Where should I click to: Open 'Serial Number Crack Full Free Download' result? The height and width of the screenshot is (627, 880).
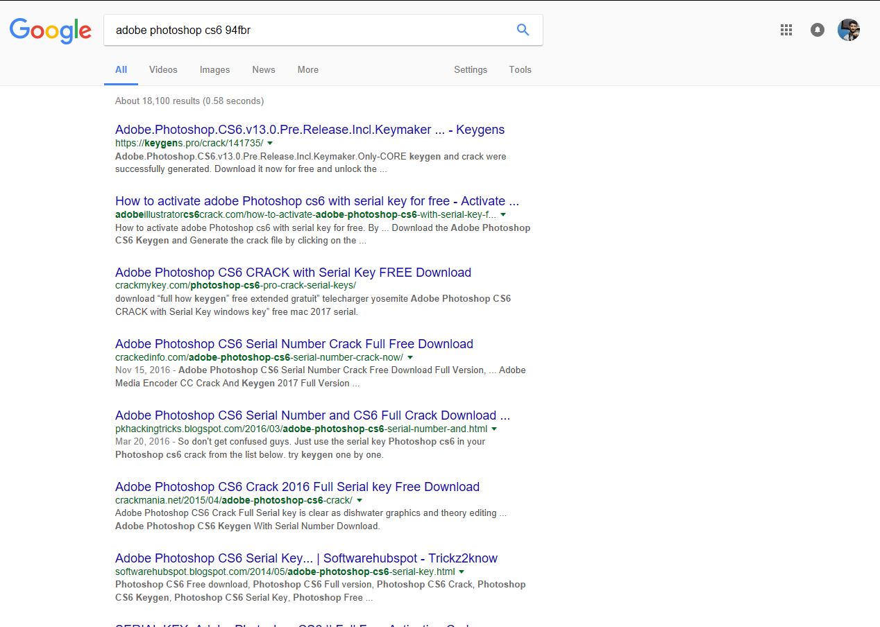[294, 344]
